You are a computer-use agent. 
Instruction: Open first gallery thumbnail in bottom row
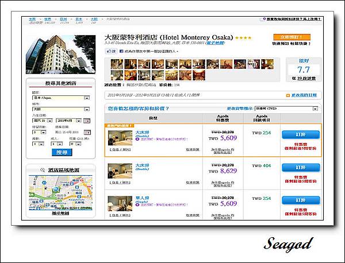point(117,75)
